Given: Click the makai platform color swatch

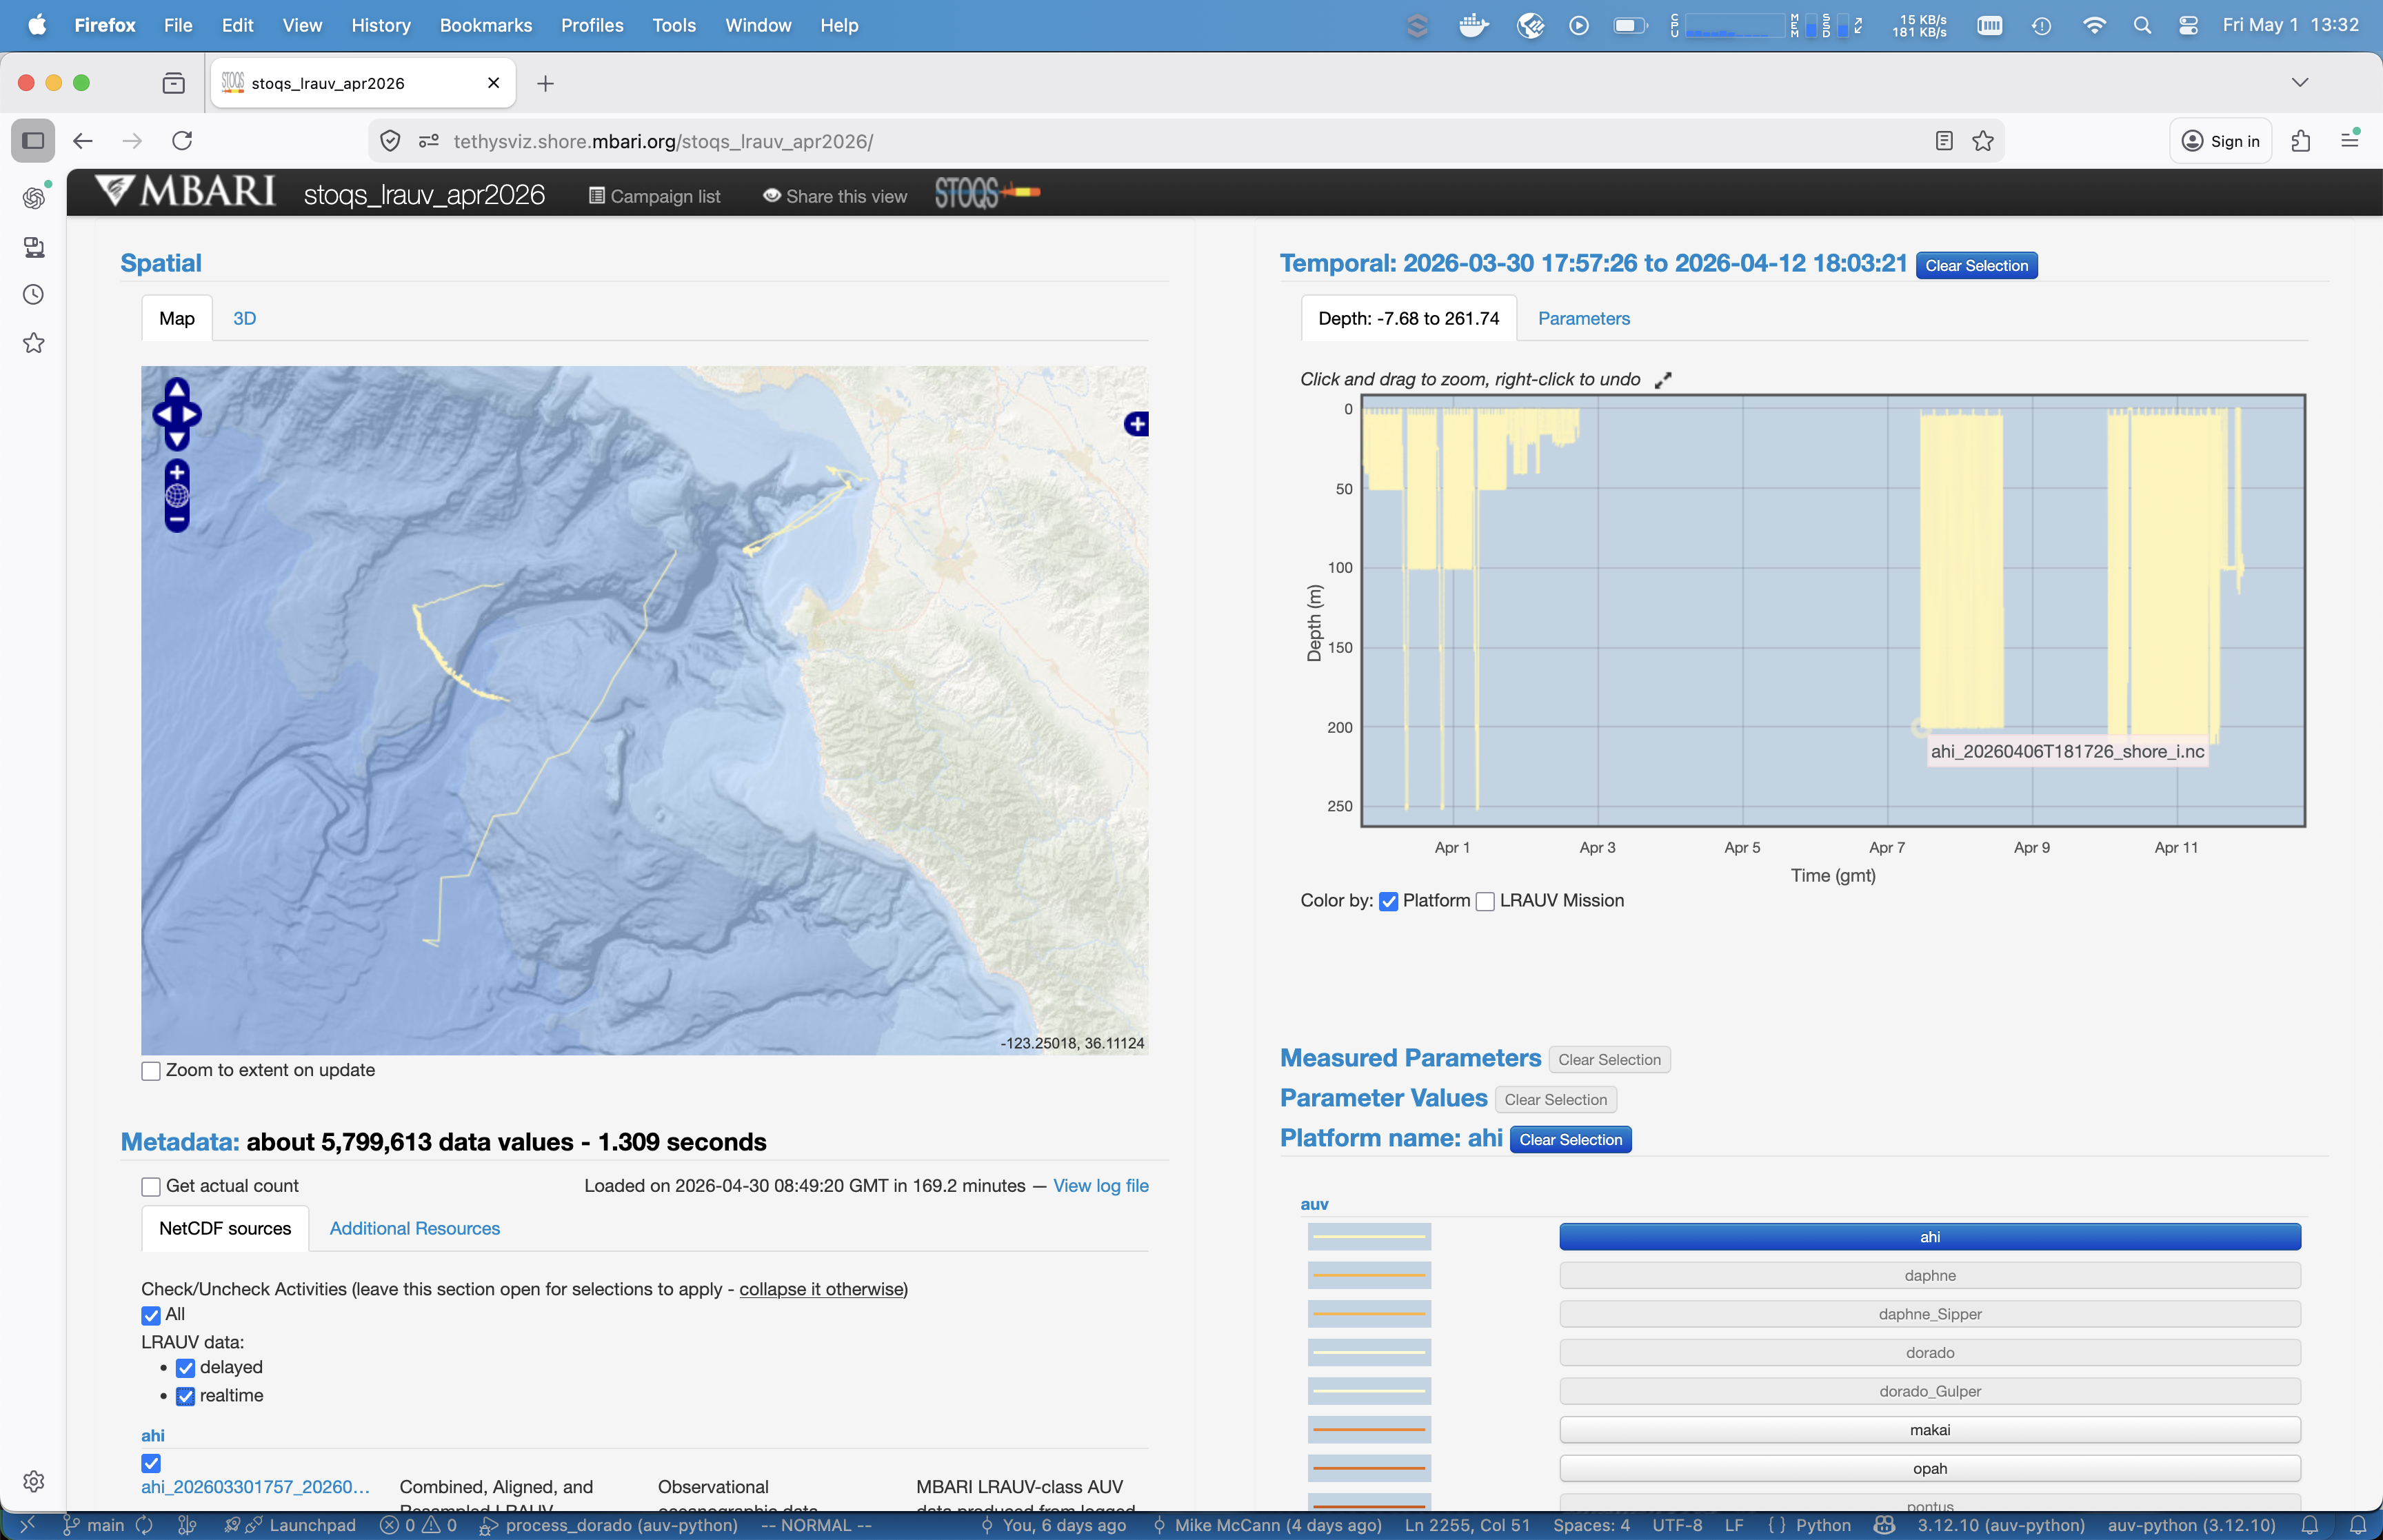Looking at the screenshot, I should point(1369,1430).
